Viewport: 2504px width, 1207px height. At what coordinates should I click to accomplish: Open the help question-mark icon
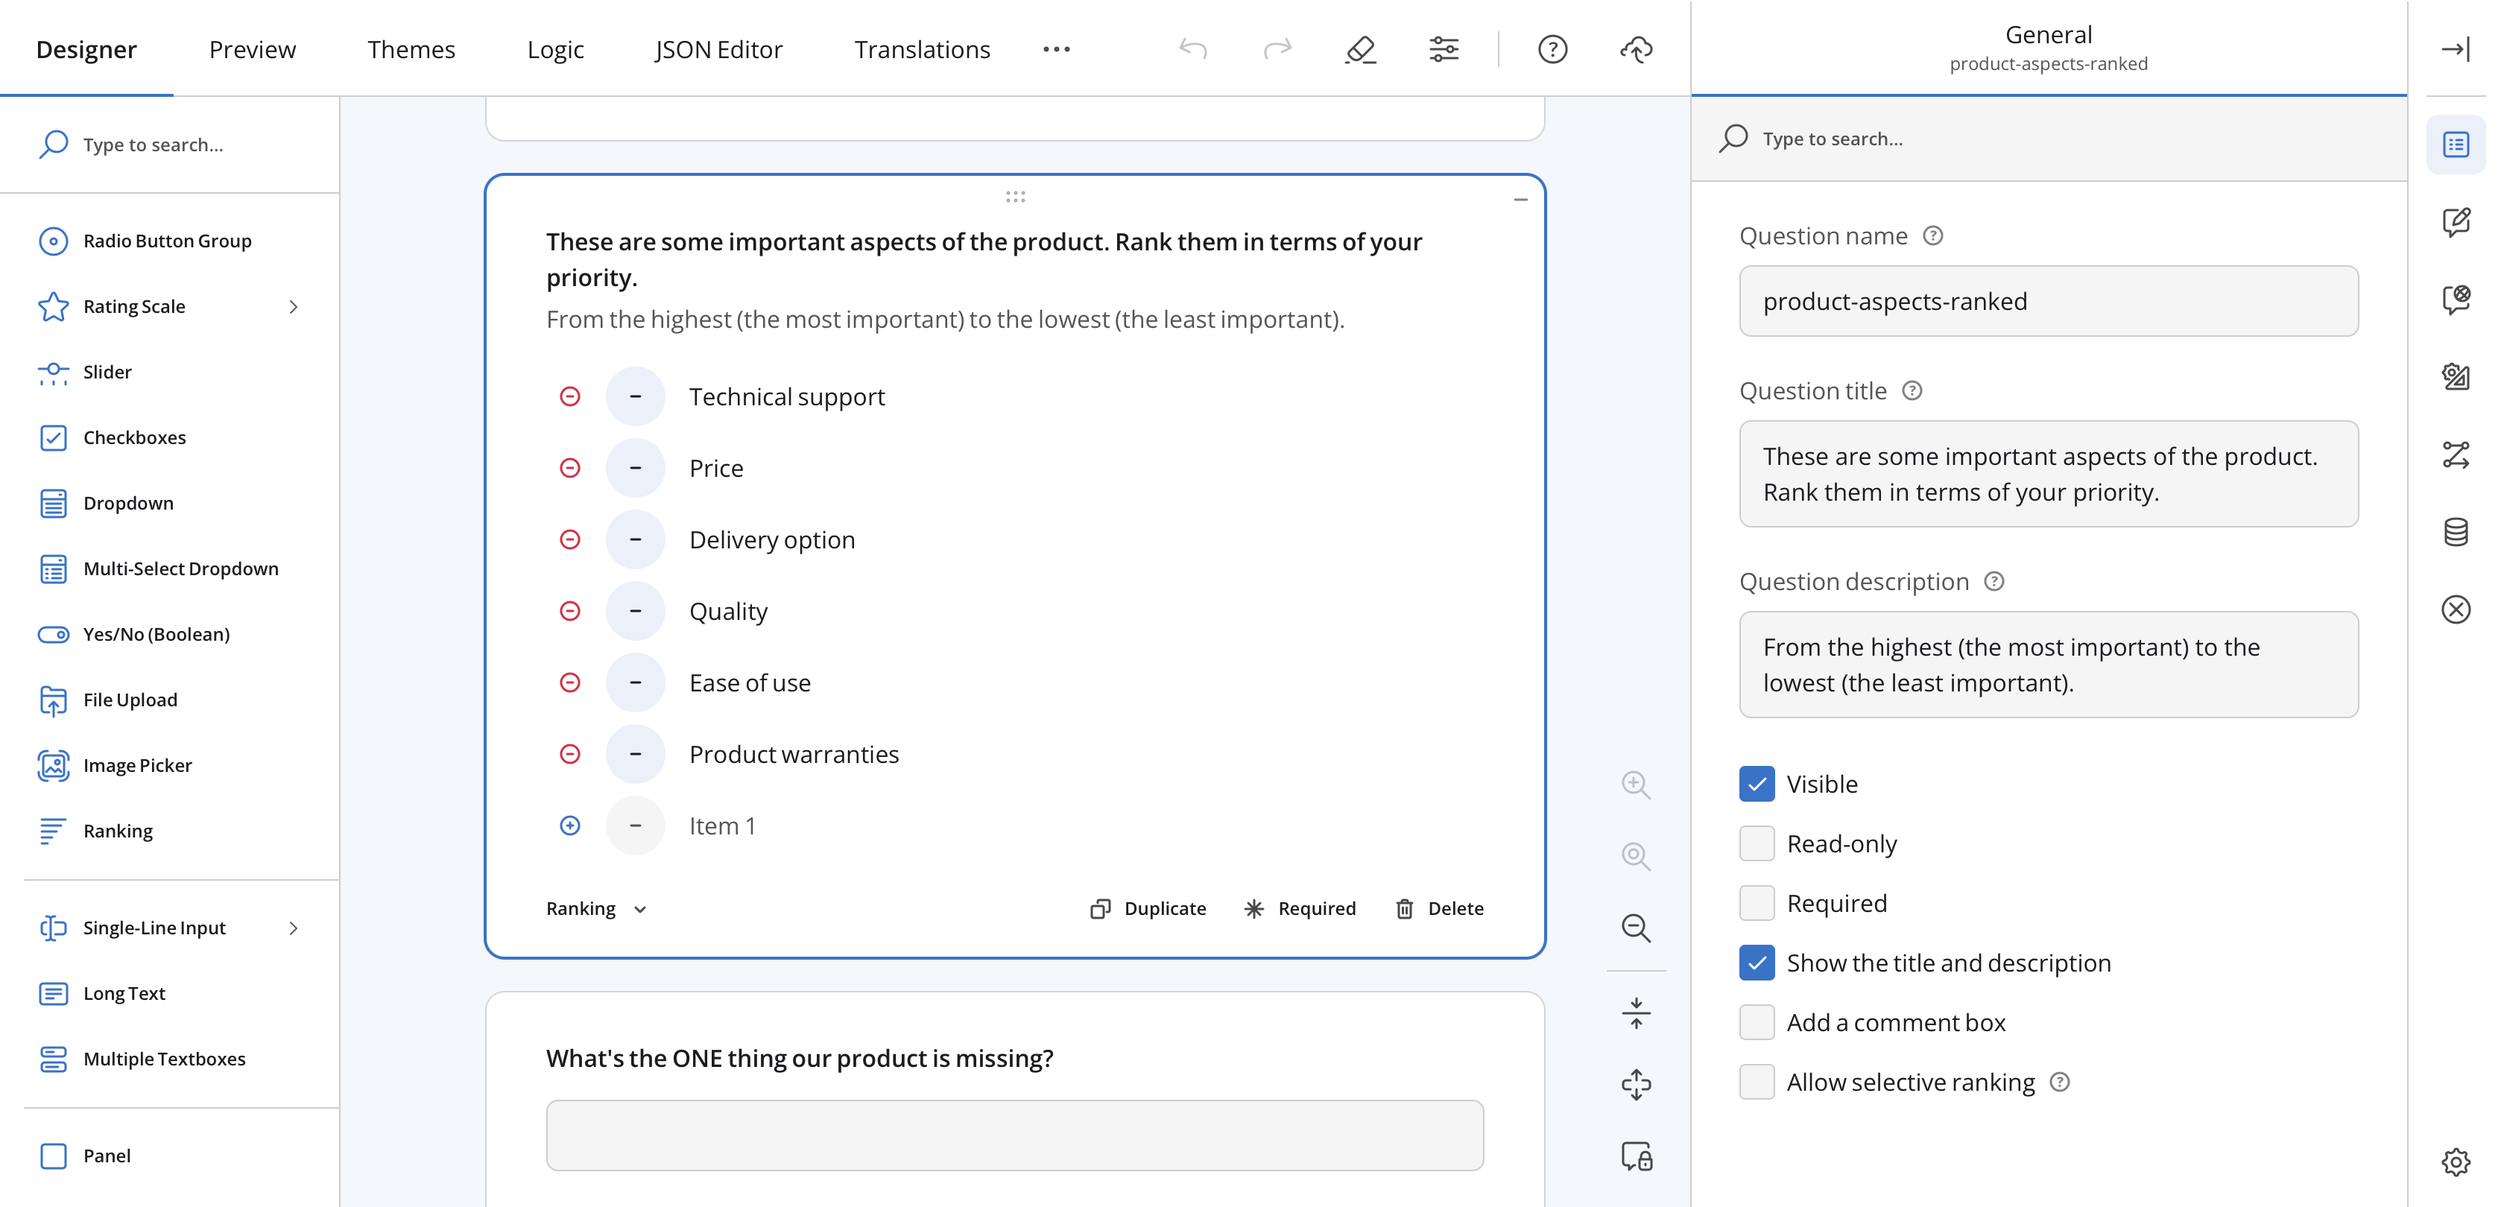tap(1552, 48)
